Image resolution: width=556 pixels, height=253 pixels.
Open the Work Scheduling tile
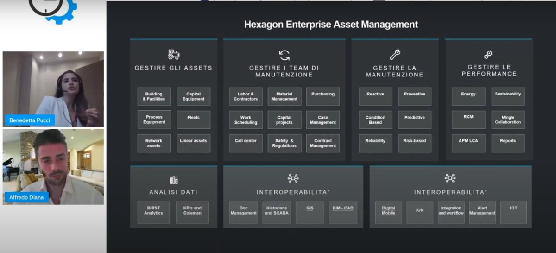click(x=246, y=120)
